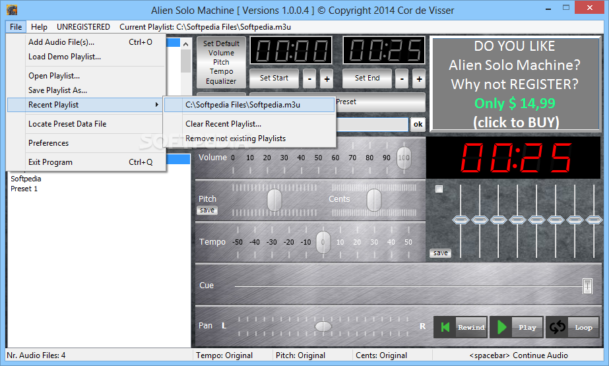Image resolution: width=609 pixels, height=366 pixels.
Task: Choose Exit Program menu entry
Action: click(86, 162)
